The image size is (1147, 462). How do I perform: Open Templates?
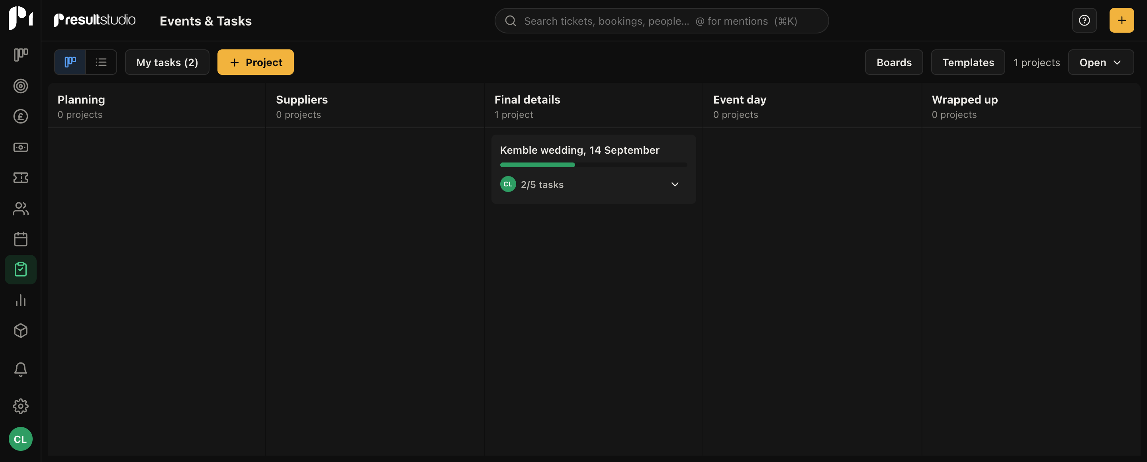968,62
